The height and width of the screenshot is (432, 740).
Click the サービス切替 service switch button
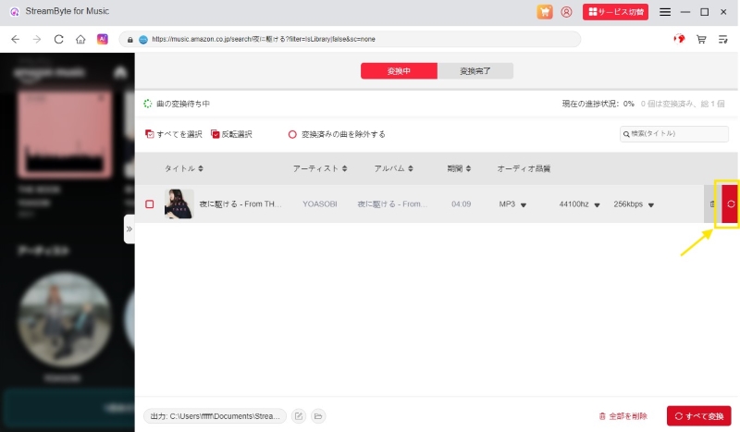[x=615, y=12]
